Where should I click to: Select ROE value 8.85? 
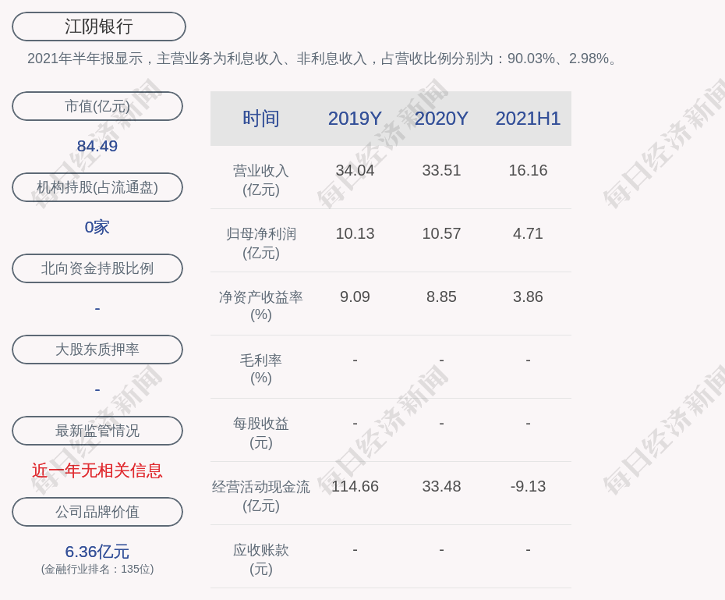441,296
